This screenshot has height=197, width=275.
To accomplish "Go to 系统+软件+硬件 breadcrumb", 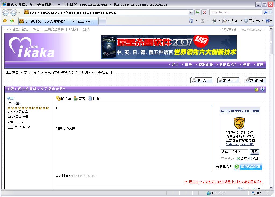I will tap(56, 72).
